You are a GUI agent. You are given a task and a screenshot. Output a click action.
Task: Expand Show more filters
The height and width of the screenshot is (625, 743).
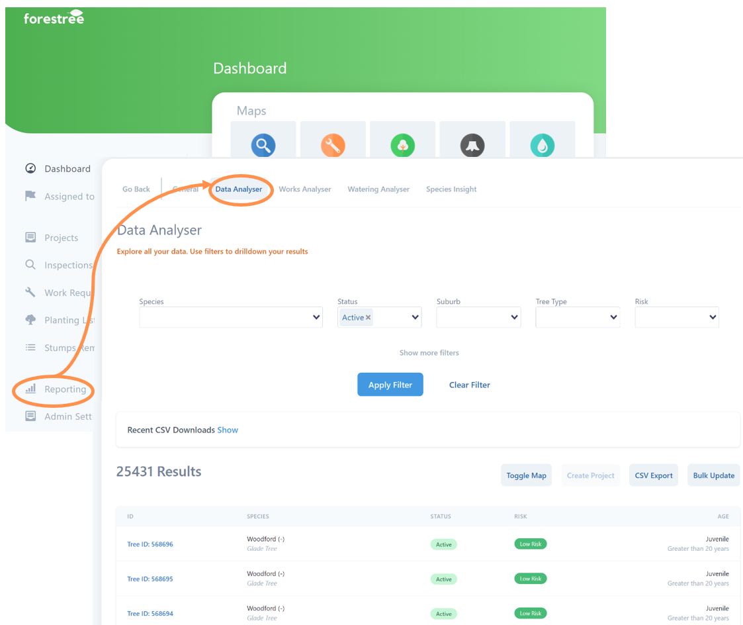[429, 353]
